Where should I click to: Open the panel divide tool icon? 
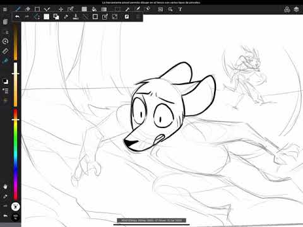pyautogui.click(x=160, y=9)
